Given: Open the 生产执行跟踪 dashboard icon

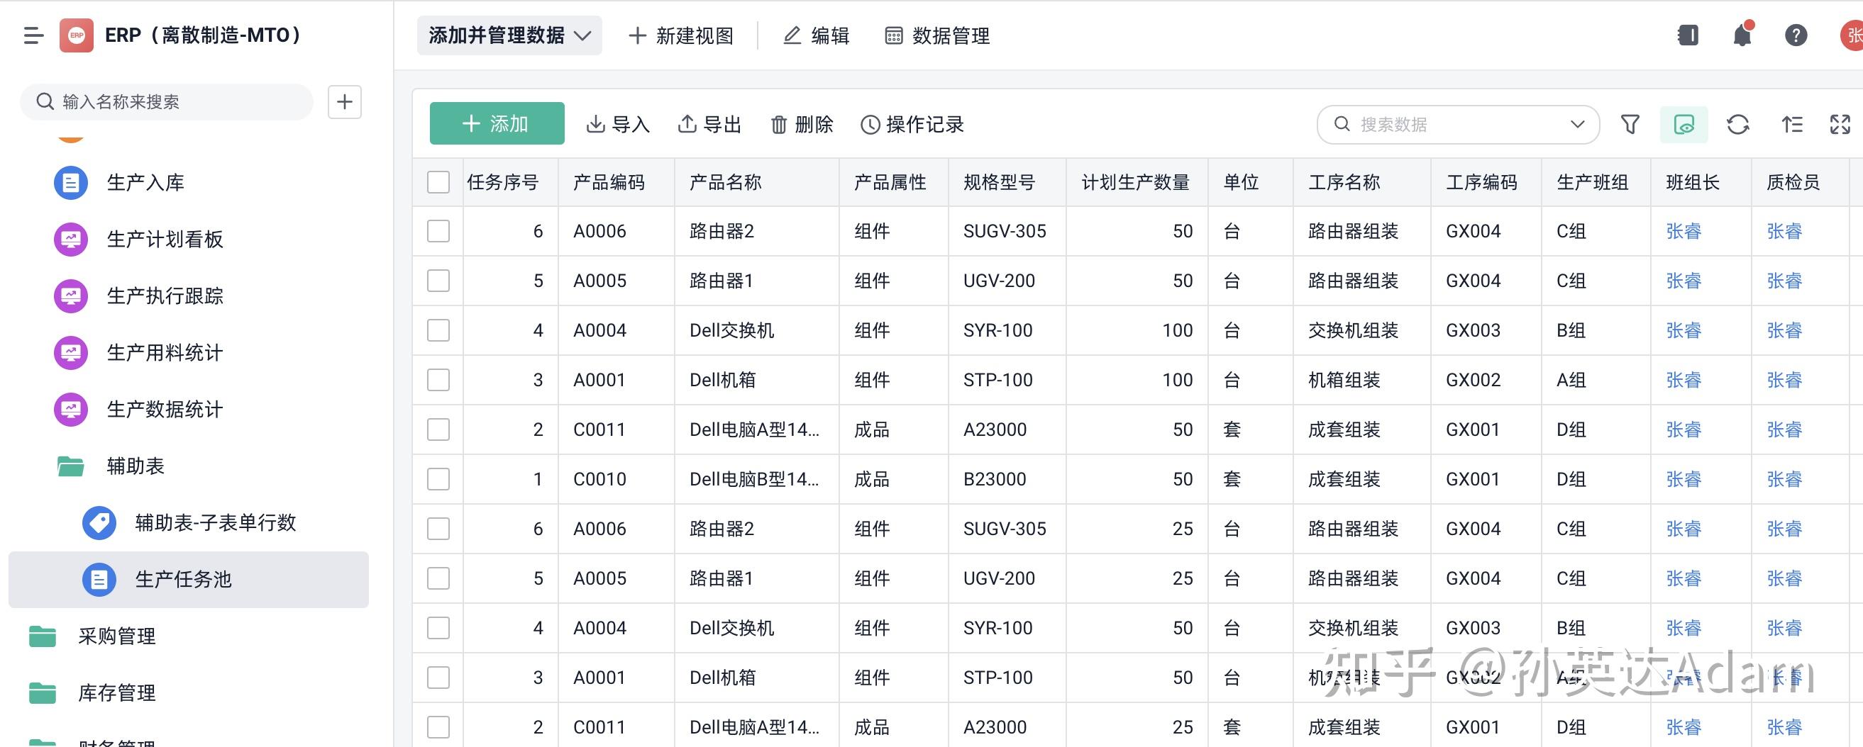Looking at the screenshot, I should coord(71,296).
